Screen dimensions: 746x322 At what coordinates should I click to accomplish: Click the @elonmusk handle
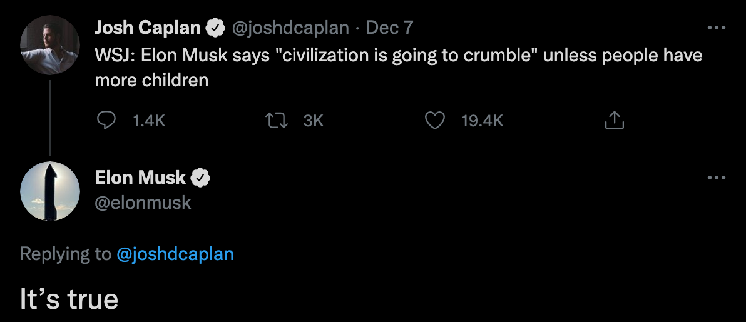click(143, 203)
